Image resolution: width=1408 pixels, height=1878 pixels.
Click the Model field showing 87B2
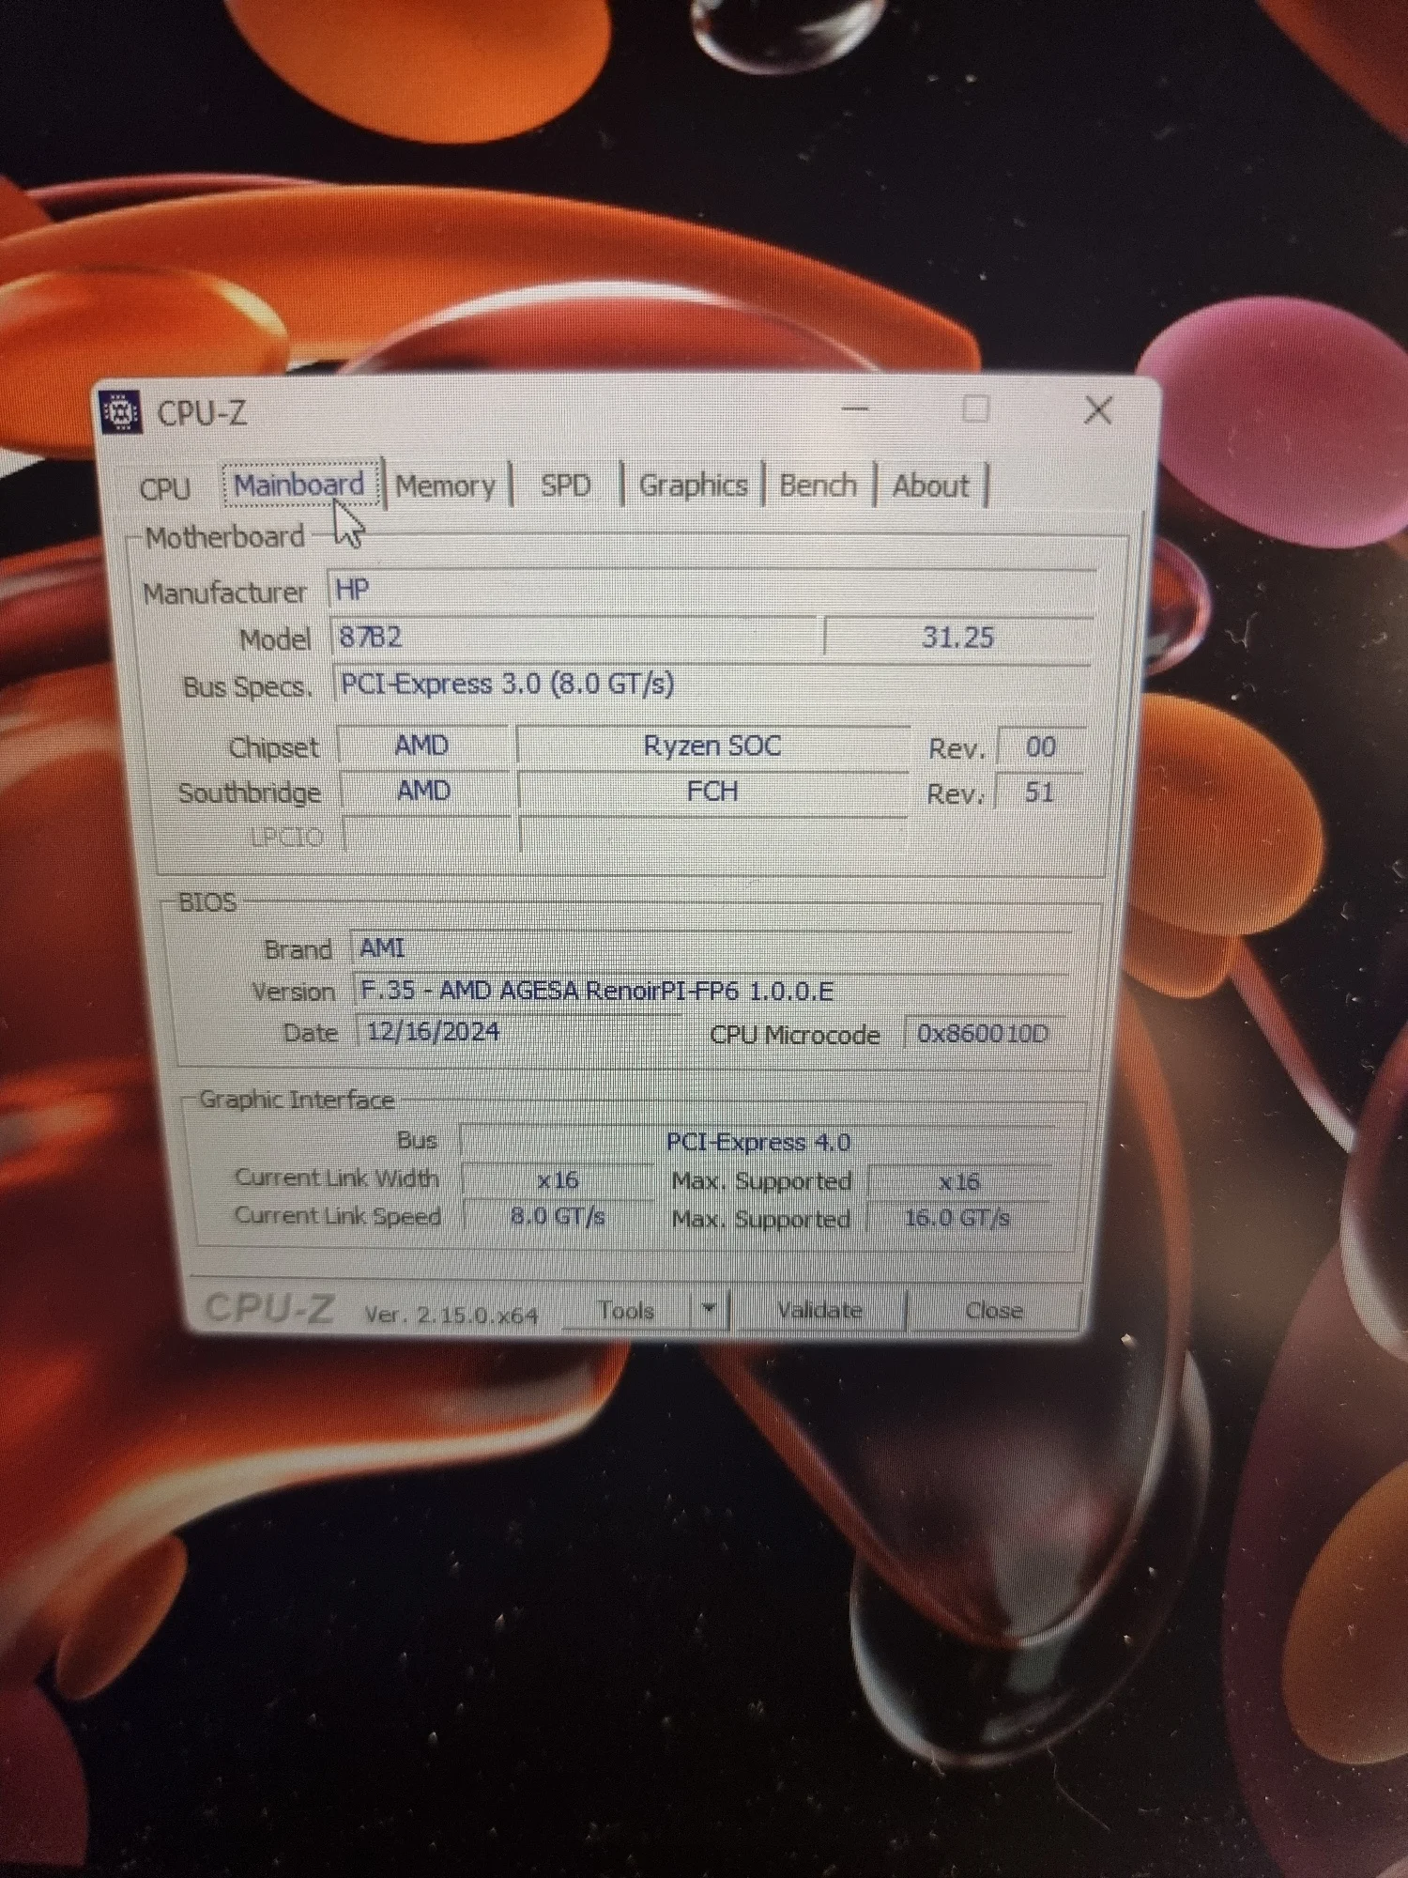click(x=576, y=637)
